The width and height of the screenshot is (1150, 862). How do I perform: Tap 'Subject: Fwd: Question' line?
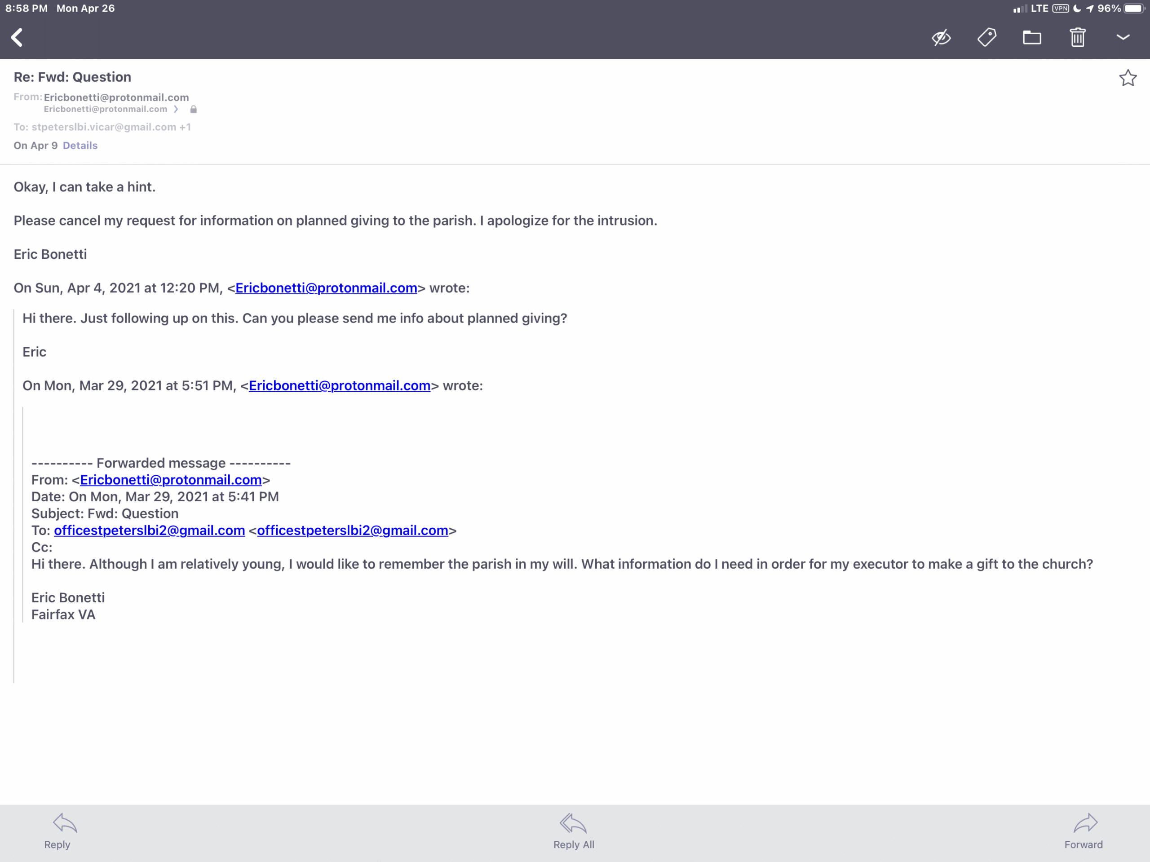pyautogui.click(x=105, y=514)
